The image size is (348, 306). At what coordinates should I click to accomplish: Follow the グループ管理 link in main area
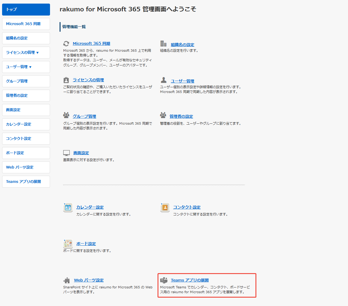pyautogui.click(x=84, y=116)
